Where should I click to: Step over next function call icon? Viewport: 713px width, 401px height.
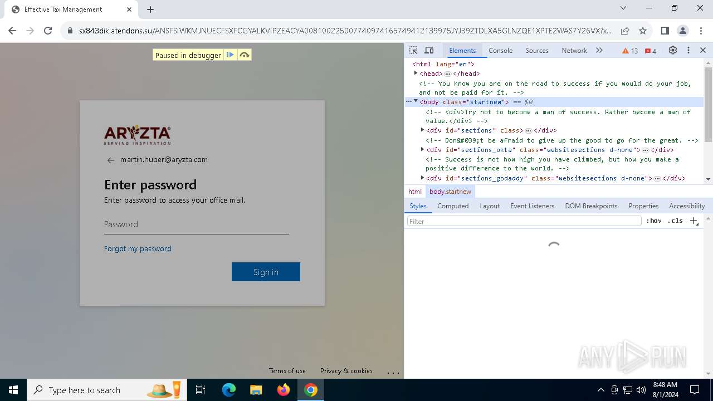244,55
